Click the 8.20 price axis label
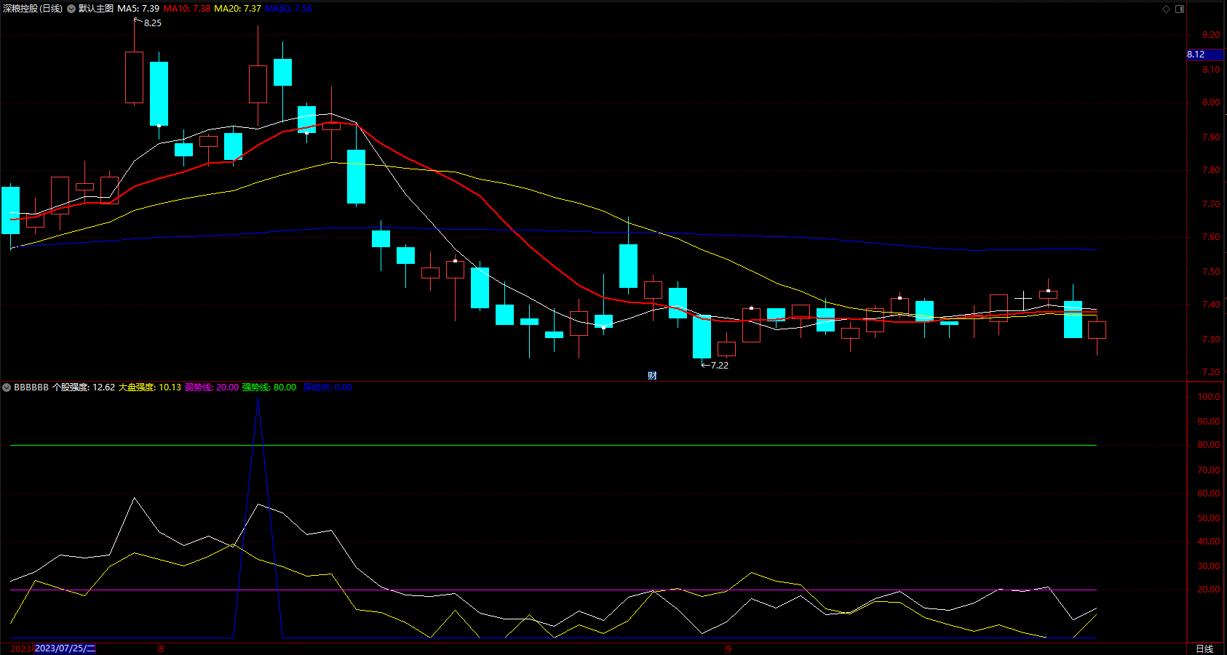Viewport: 1227px width, 655px height. pyautogui.click(x=1211, y=35)
